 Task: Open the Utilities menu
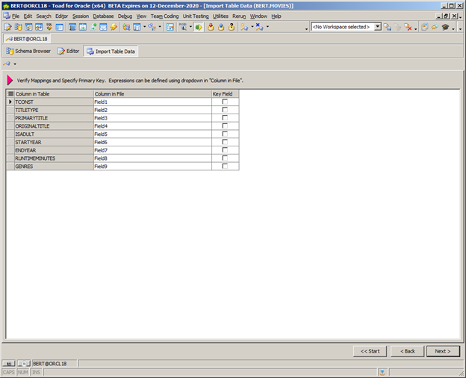(x=220, y=16)
